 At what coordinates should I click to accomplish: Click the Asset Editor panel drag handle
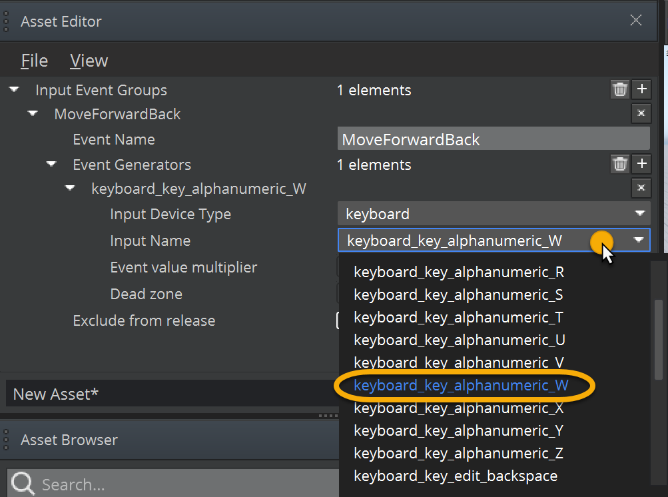6,21
